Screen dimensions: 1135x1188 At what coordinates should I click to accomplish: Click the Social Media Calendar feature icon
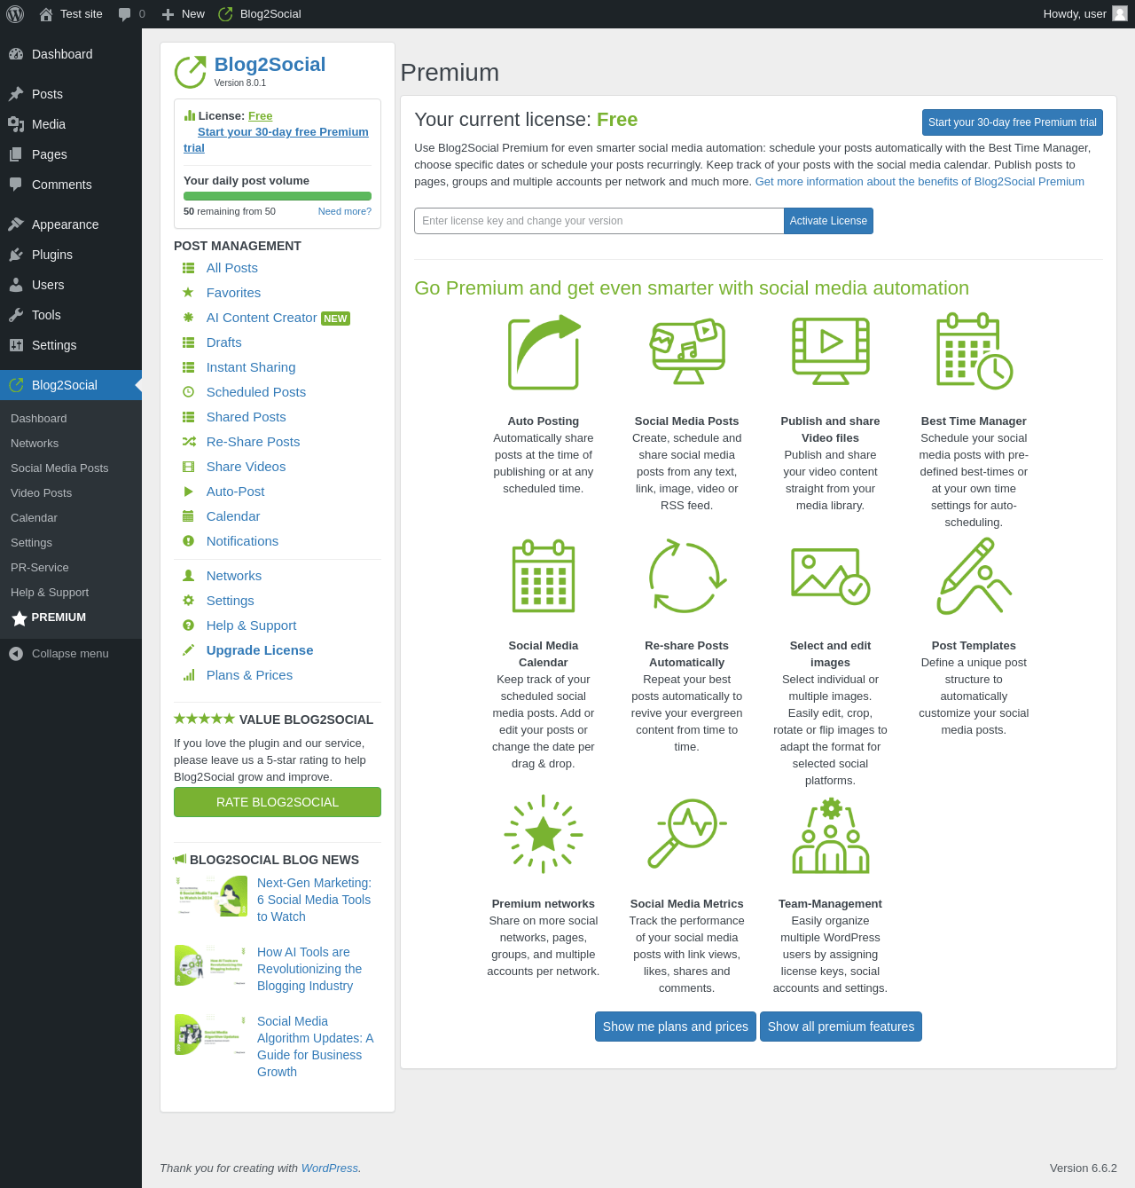point(544,577)
